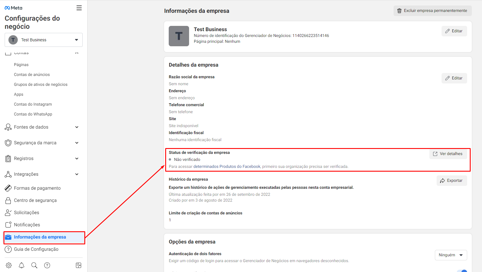
Task: Open settings gear in bottom bar
Action: (9, 265)
